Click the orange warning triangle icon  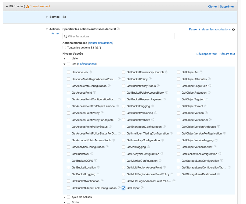(28, 6)
